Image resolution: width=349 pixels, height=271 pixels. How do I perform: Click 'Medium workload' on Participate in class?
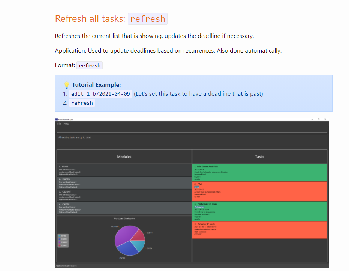pyautogui.click(x=202, y=214)
